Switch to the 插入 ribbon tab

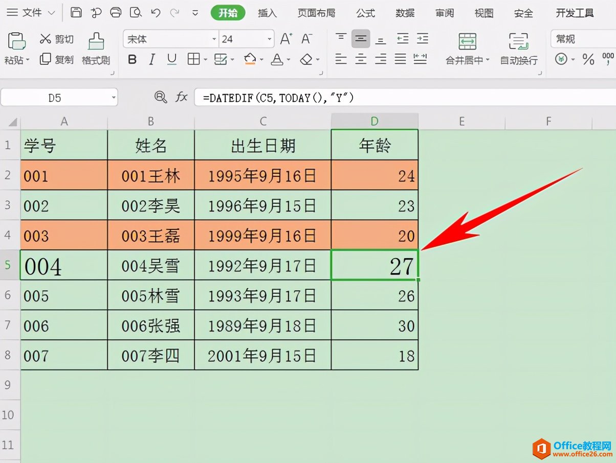point(267,13)
